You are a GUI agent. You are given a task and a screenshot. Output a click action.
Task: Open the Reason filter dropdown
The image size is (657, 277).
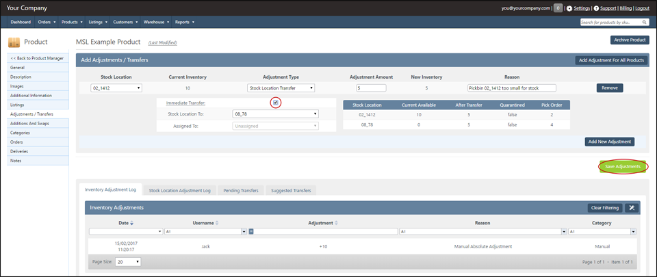click(564, 231)
